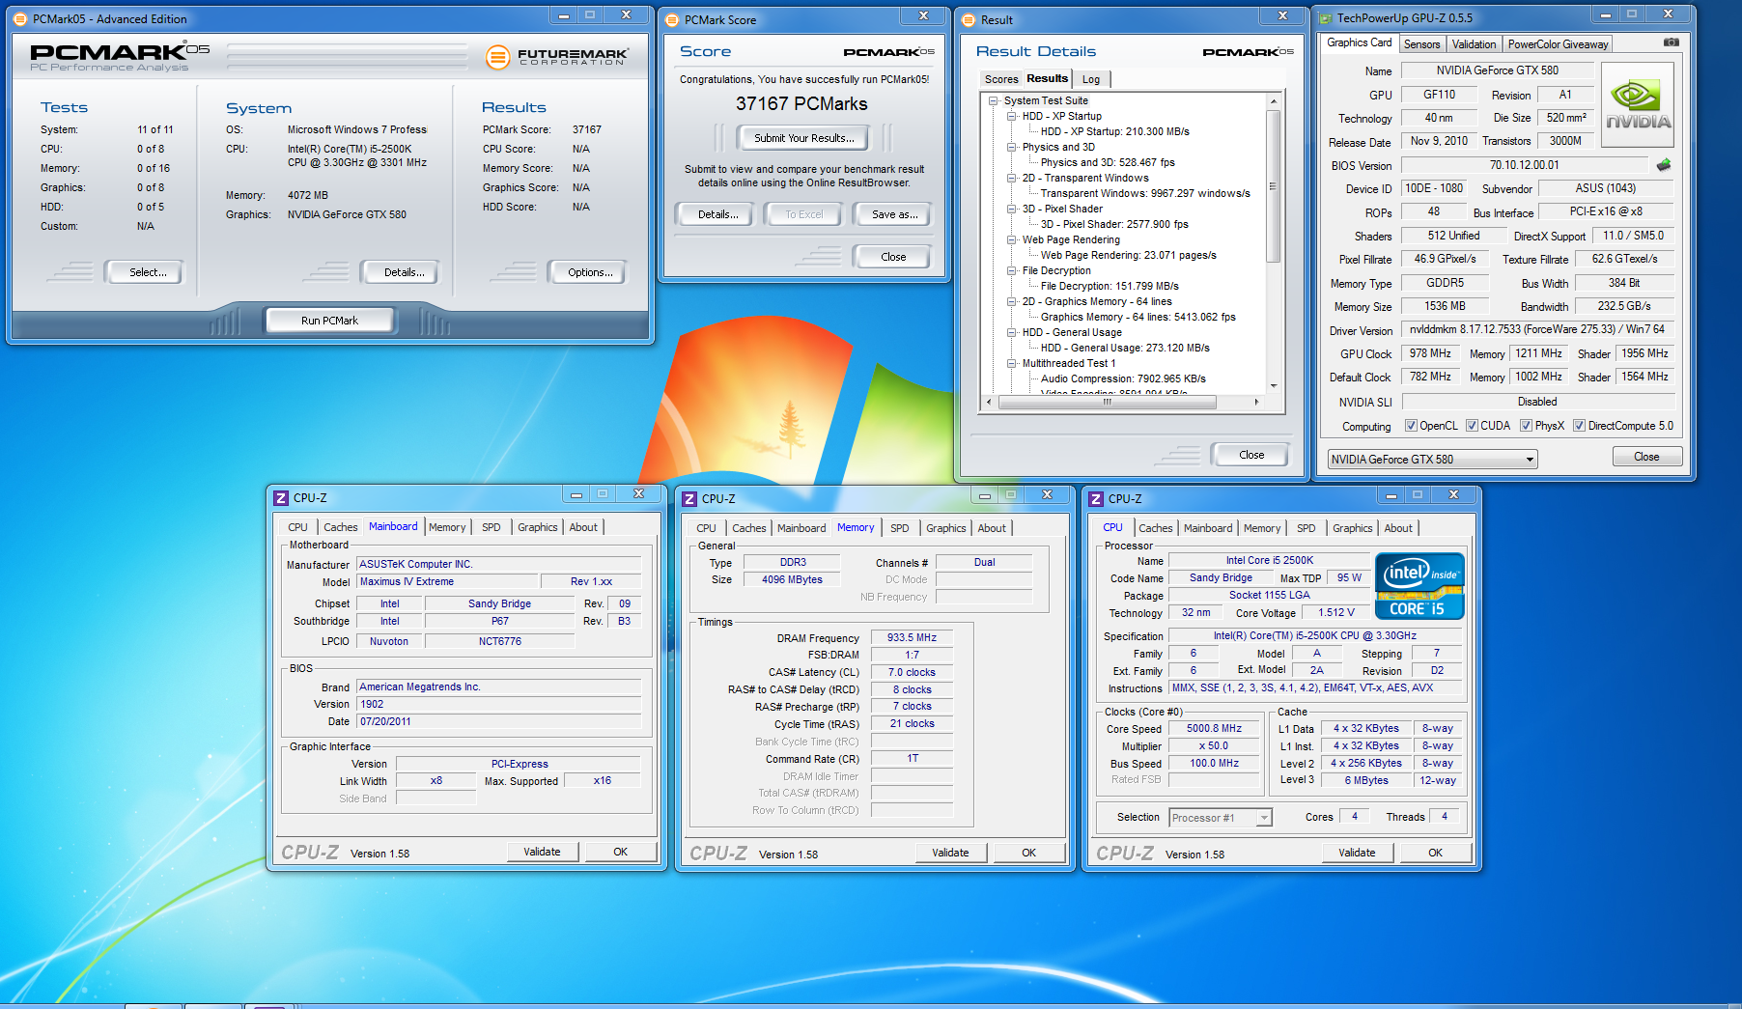Open About tab in CPU CPU-Z window
Screen dimensions: 1742x1009
1398,528
